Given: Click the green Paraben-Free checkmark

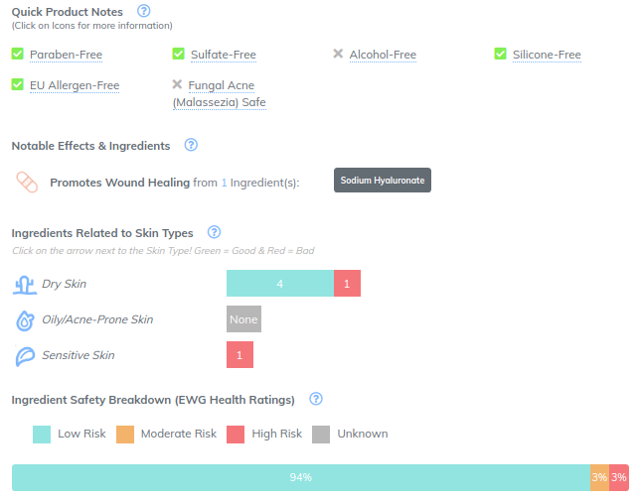Looking at the screenshot, I should (18, 54).
